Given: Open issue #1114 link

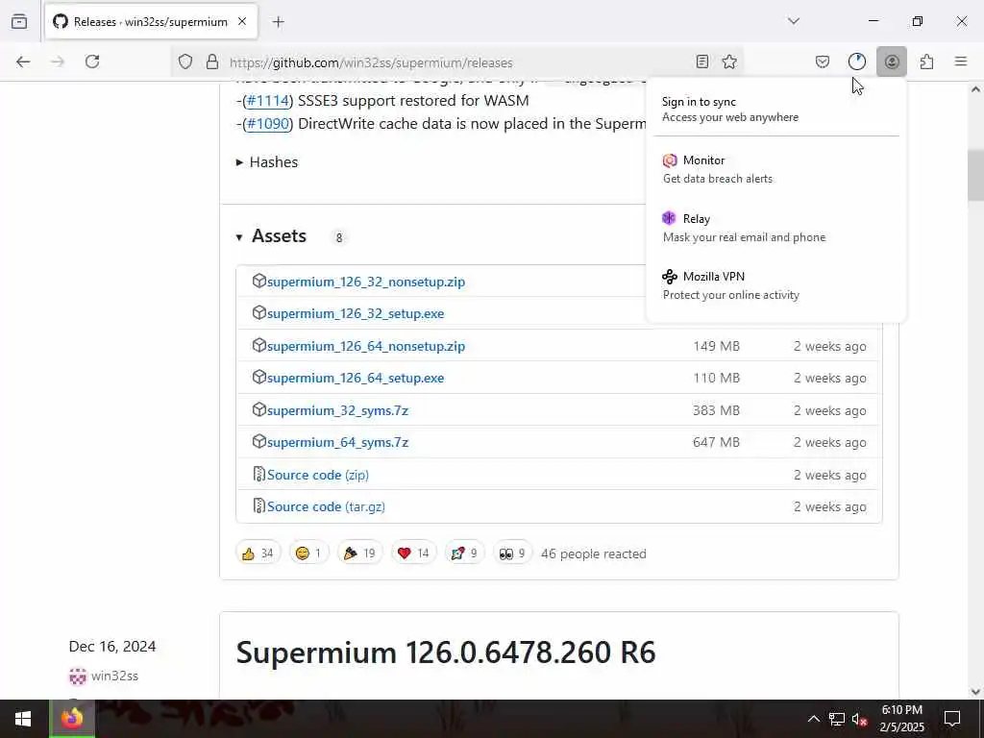Looking at the screenshot, I should [269, 101].
